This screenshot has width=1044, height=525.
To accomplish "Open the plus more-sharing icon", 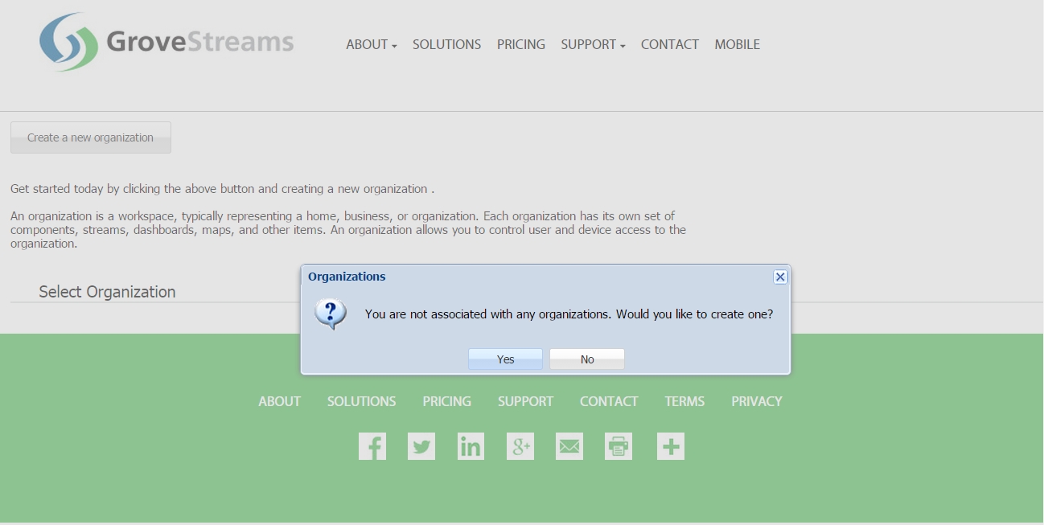I will point(671,446).
